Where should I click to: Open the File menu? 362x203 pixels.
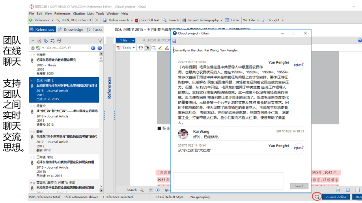click(32, 14)
